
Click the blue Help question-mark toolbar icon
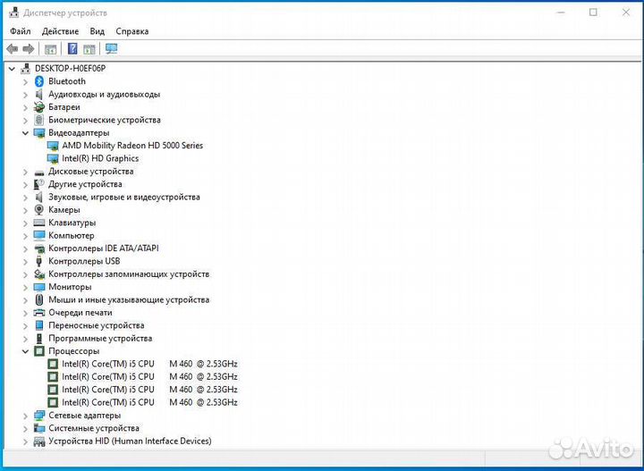tap(72, 49)
